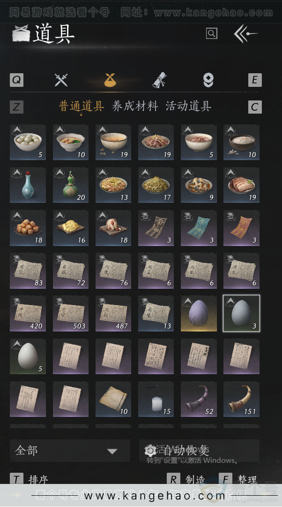Open the scroll category icon

pyautogui.click(x=159, y=80)
